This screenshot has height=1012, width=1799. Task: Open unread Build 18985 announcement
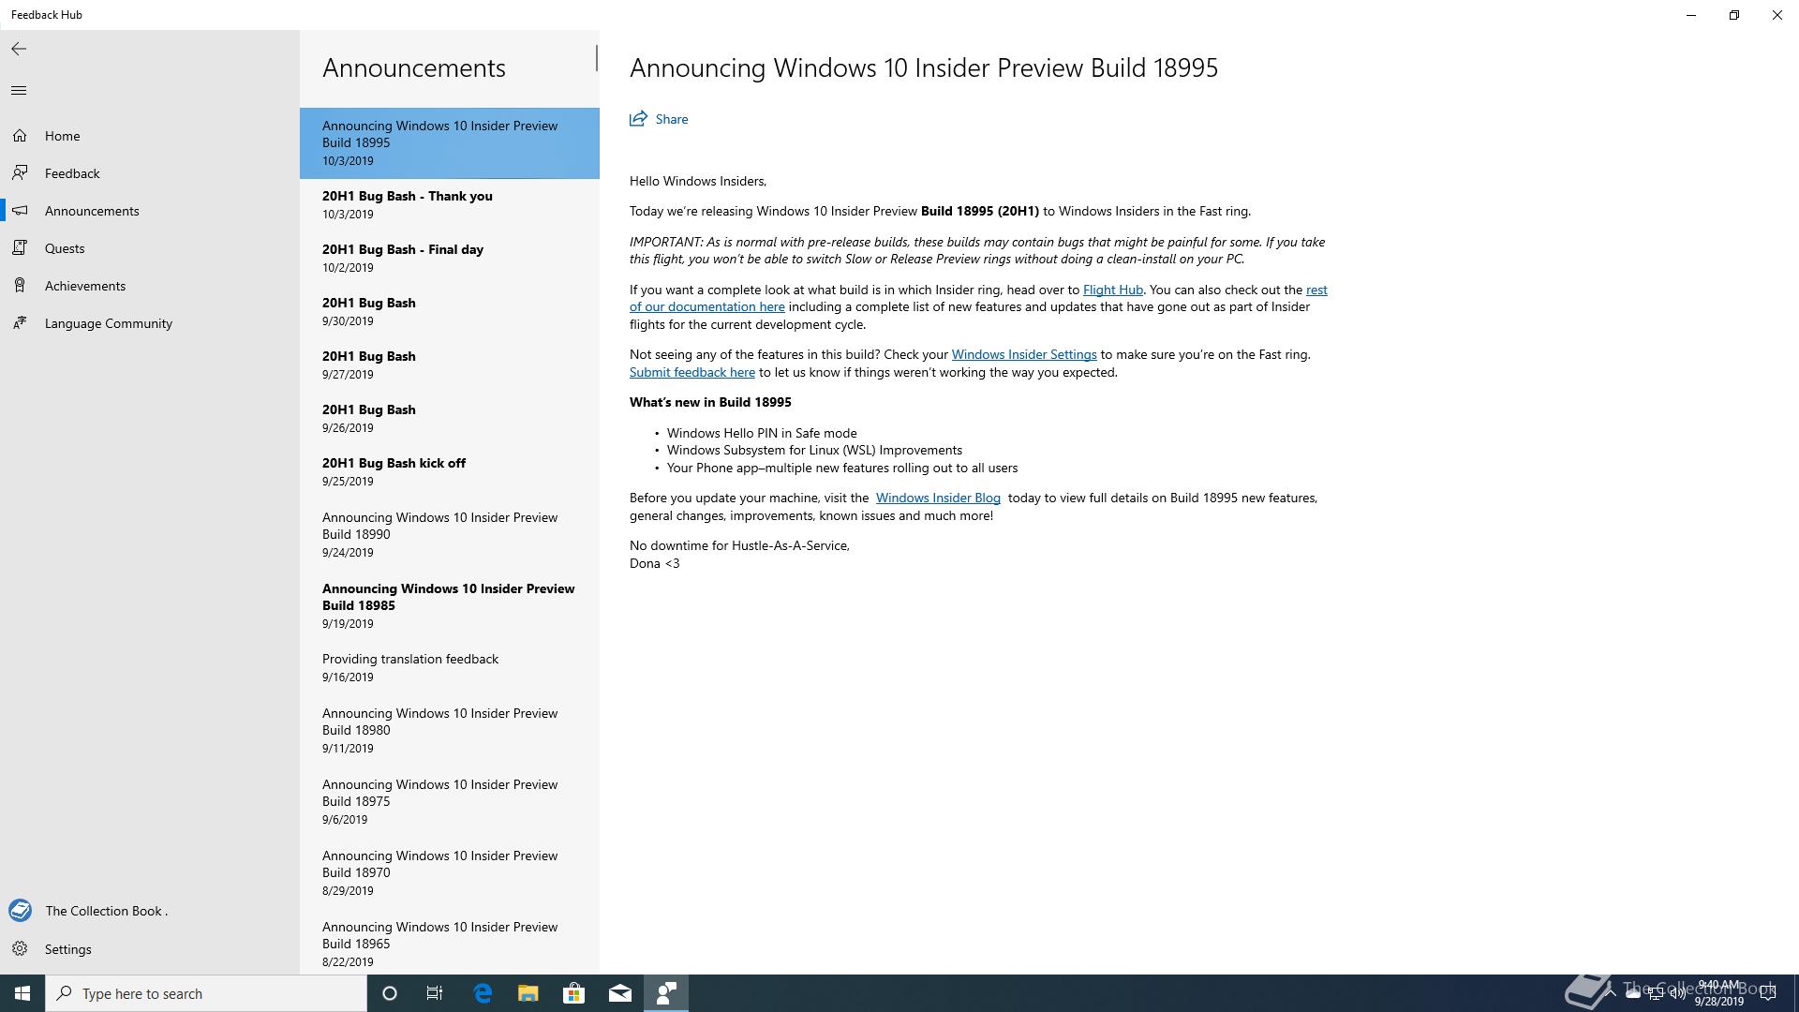(450, 606)
